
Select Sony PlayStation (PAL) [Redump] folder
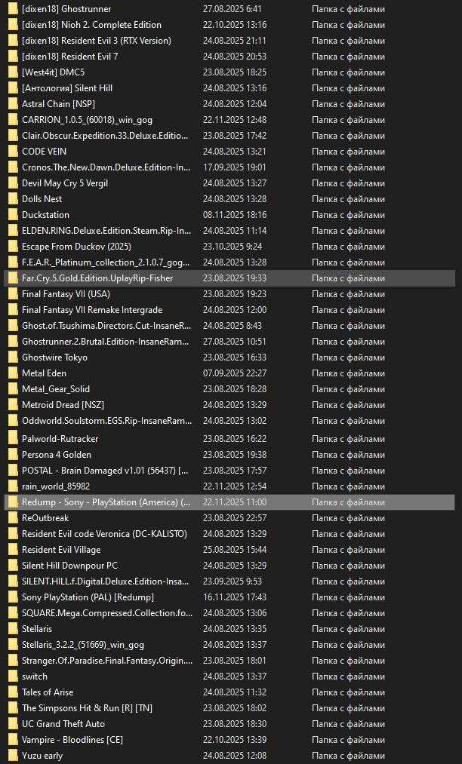click(88, 597)
